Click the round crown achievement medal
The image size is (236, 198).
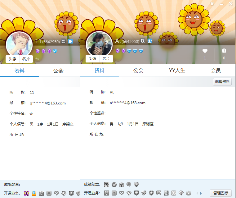click(x=114, y=184)
